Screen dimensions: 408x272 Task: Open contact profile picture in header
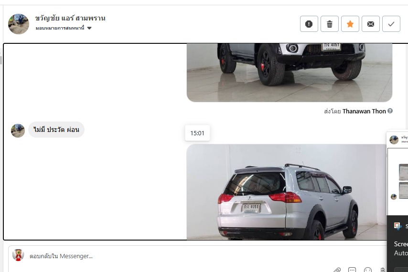(19, 24)
